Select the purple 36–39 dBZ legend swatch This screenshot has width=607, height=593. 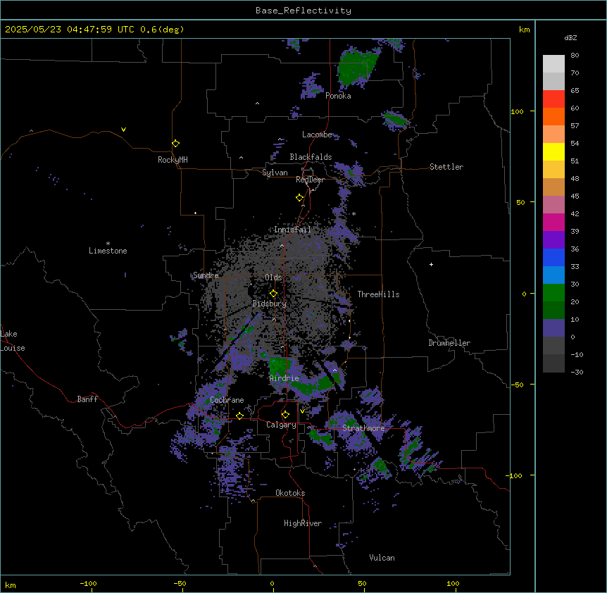[x=553, y=240]
